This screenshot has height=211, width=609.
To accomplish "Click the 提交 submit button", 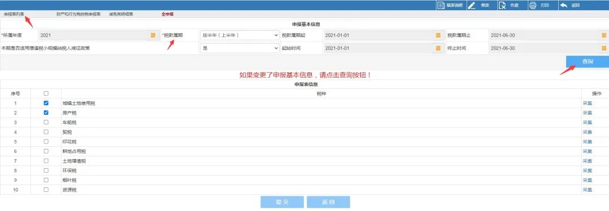I will pos(281,202).
